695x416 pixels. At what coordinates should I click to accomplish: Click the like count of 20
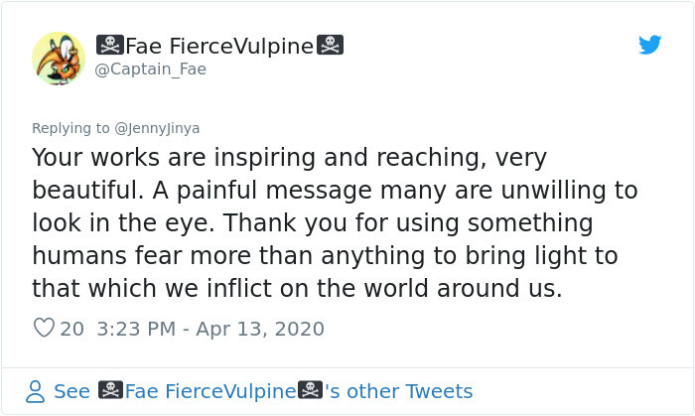click(71, 330)
